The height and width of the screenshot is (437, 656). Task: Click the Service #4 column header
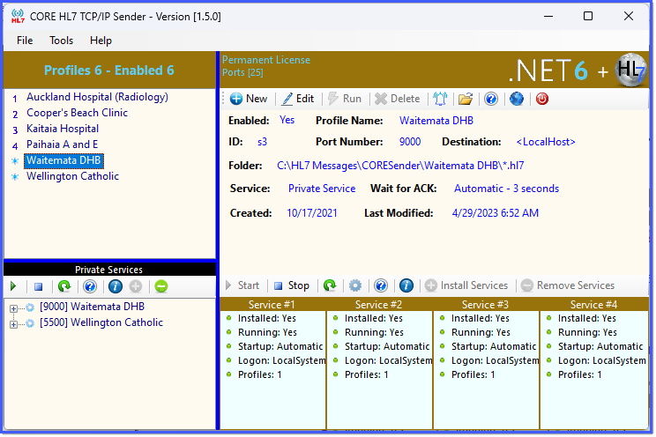pos(594,305)
